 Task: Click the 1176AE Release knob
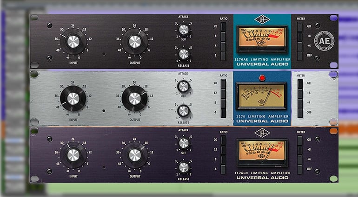tap(184, 54)
